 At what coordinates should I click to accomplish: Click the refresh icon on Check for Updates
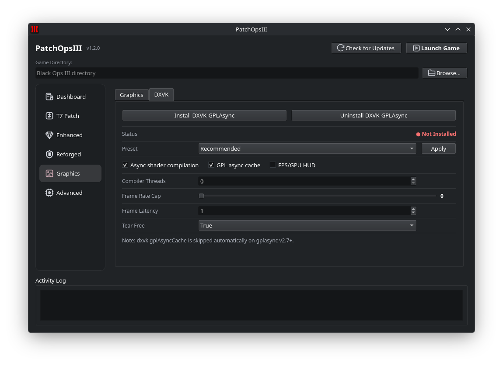[x=340, y=48]
